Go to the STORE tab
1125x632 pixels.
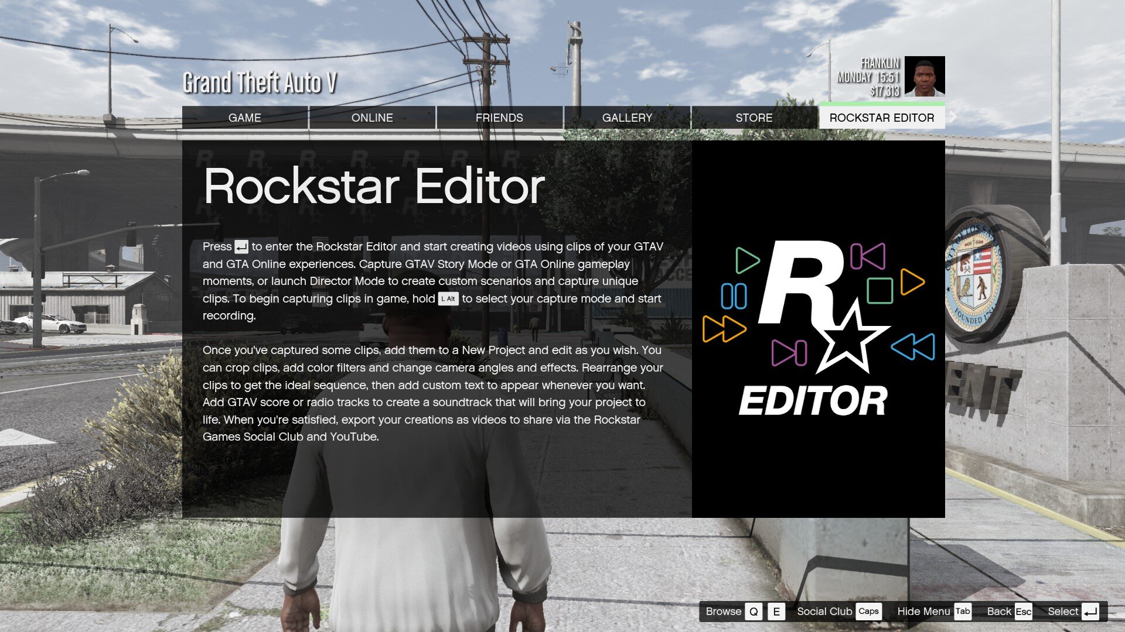754,118
